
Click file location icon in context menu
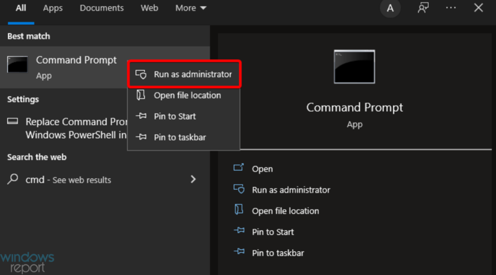(141, 95)
